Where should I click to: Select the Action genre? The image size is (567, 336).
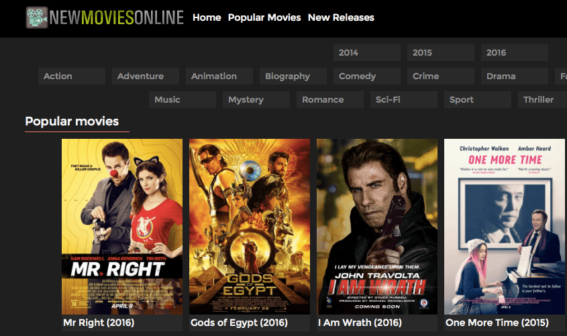[x=72, y=76]
